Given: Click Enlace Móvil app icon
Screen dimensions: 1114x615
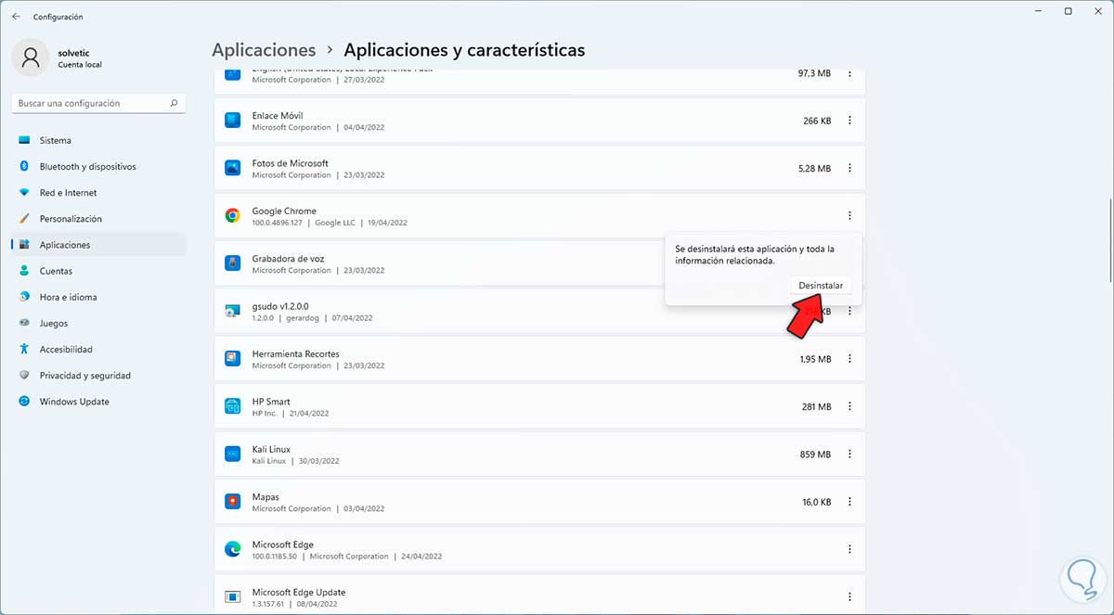Looking at the screenshot, I should (233, 121).
